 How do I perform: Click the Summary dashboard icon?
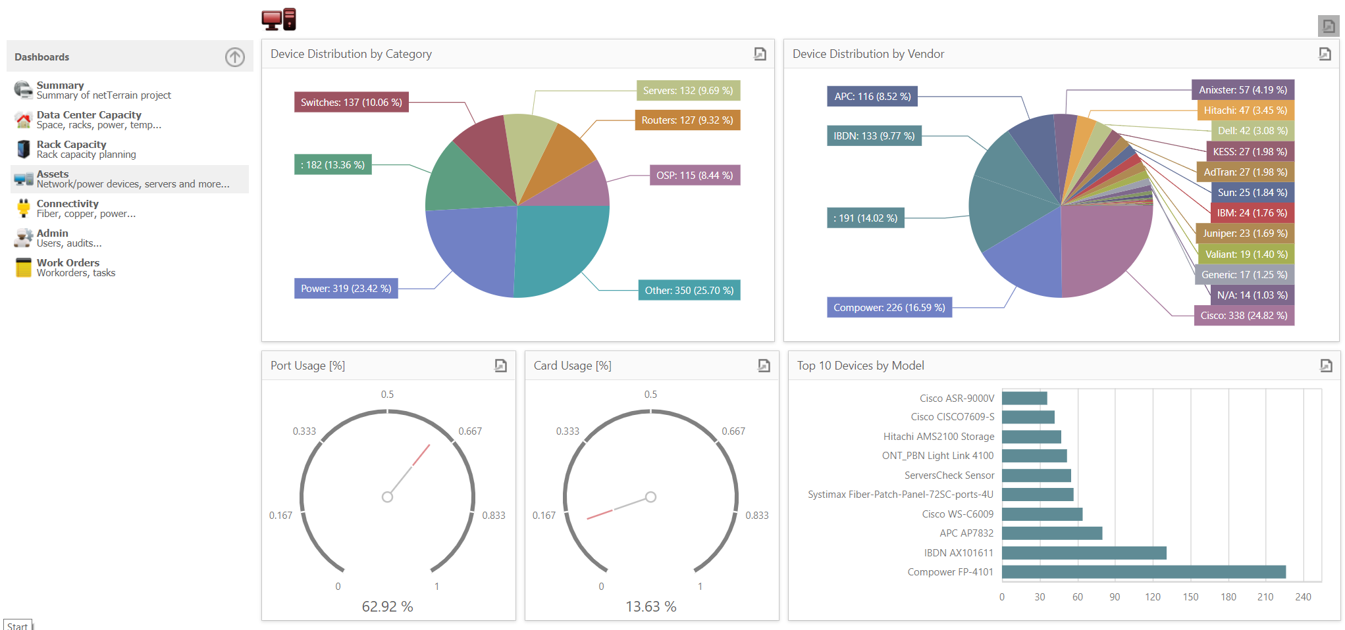(23, 90)
